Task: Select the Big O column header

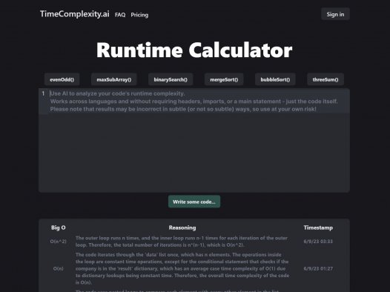Action: (59, 228)
